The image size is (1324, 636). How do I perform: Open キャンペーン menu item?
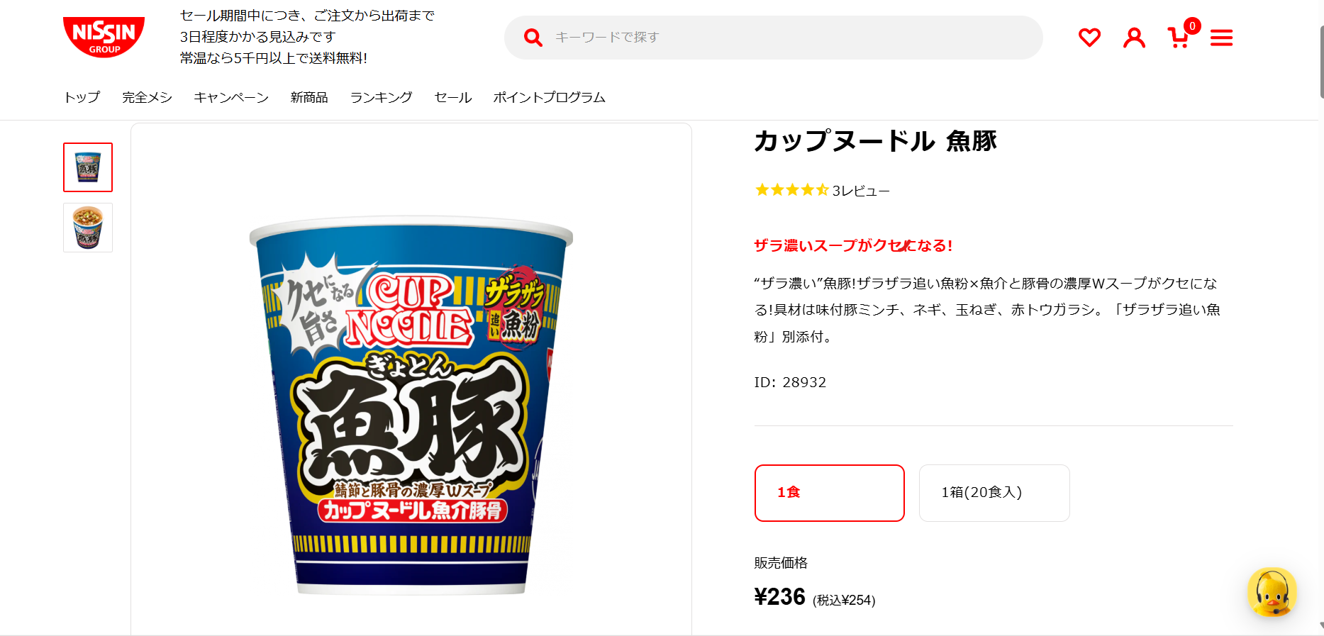pyautogui.click(x=231, y=97)
